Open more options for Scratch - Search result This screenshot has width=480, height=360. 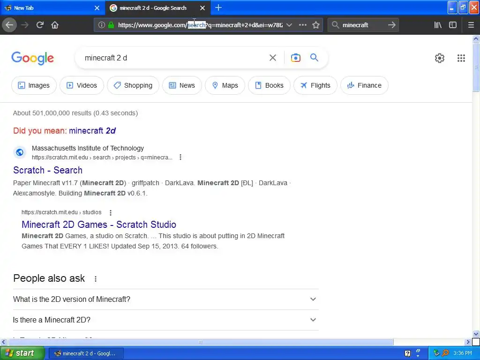coord(180,157)
